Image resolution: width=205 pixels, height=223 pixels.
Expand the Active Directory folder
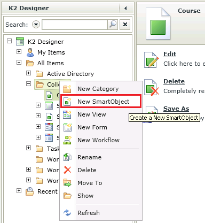tap(28, 73)
